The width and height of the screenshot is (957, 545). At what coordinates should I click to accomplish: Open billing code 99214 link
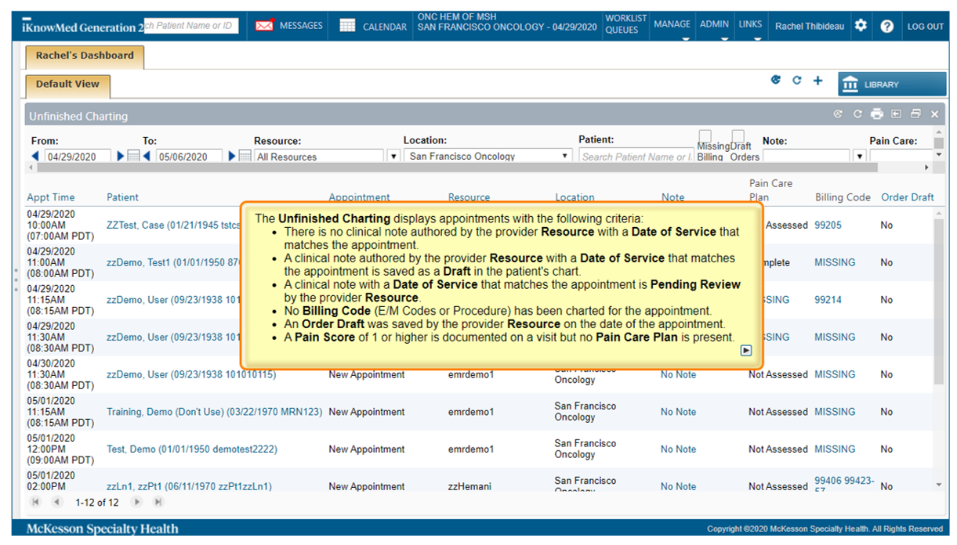(828, 300)
